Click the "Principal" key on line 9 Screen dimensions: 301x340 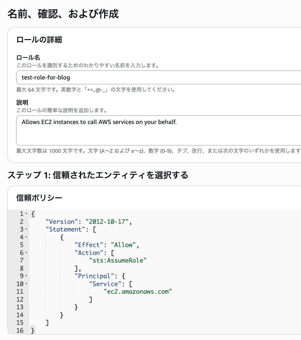click(94, 276)
